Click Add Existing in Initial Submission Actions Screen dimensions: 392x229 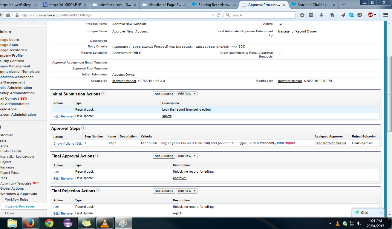pos(164,94)
